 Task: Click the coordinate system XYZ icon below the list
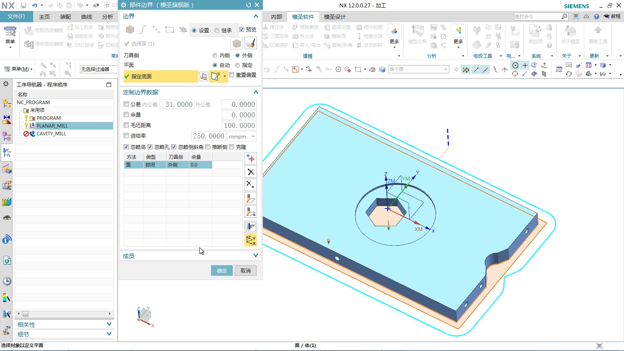pyautogui.click(x=251, y=240)
